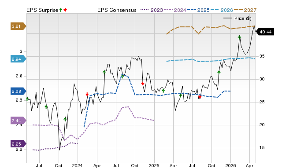Click the red surprise arrow between 2024 and April 2024
The height and width of the screenshot is (168, 282).
pos(87,94)
